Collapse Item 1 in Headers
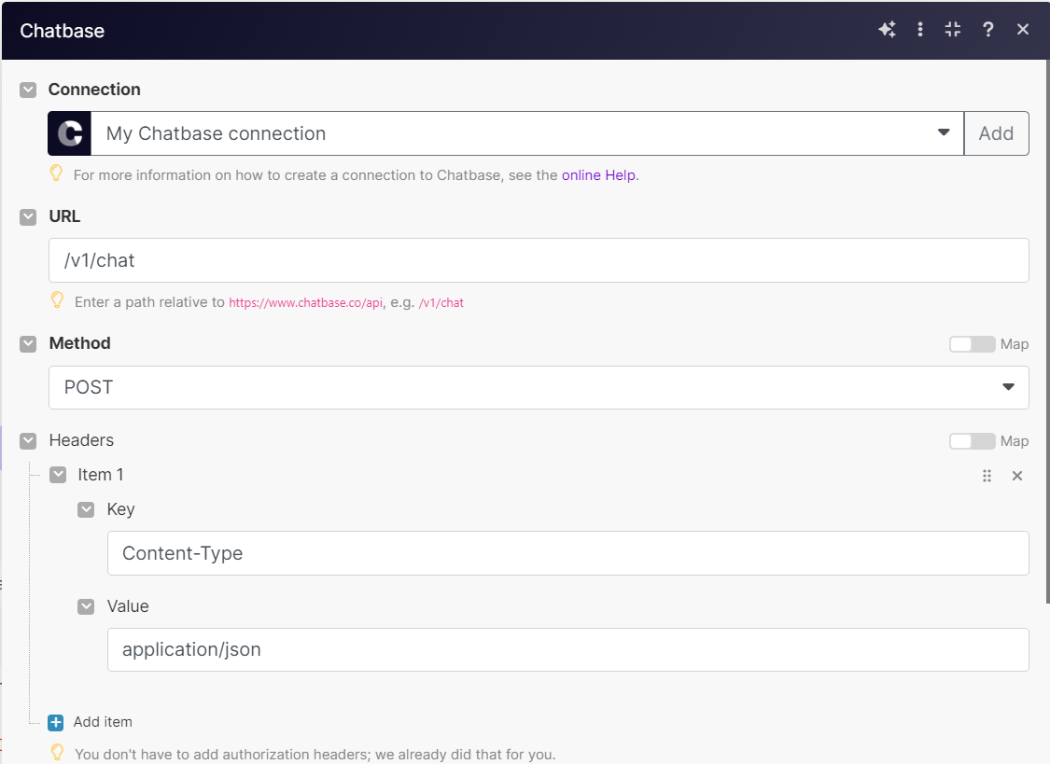 click(x=58, y=475)
